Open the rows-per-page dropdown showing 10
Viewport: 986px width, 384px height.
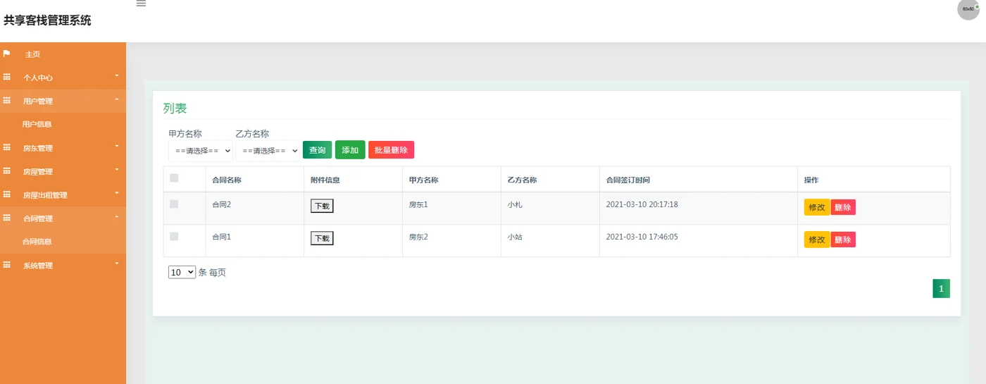pyautogui.click(x=182, y=272)
